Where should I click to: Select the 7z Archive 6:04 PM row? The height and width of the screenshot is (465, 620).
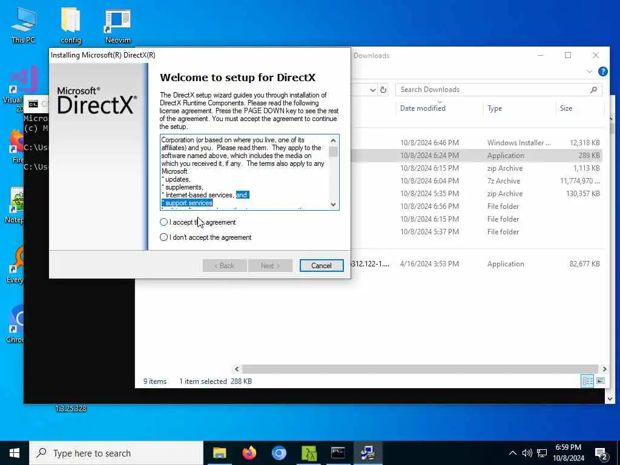coord(477,181)
